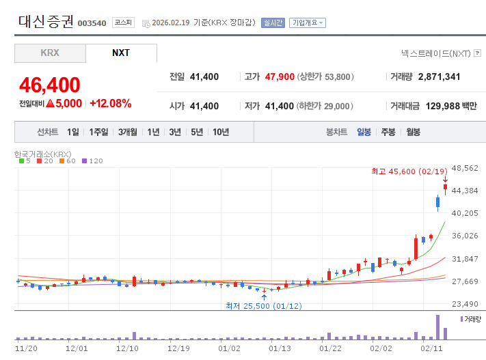
Task: Click the purple 거래량 legend marker
Action: click(462, 319)
